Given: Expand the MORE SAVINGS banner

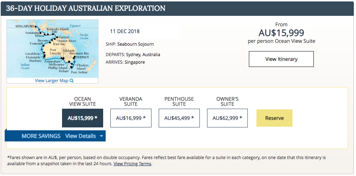Looking at the screenshot, I should click(41, 136).
